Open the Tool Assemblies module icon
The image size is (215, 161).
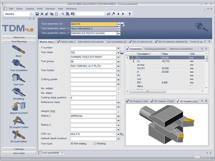coord(19,64)
